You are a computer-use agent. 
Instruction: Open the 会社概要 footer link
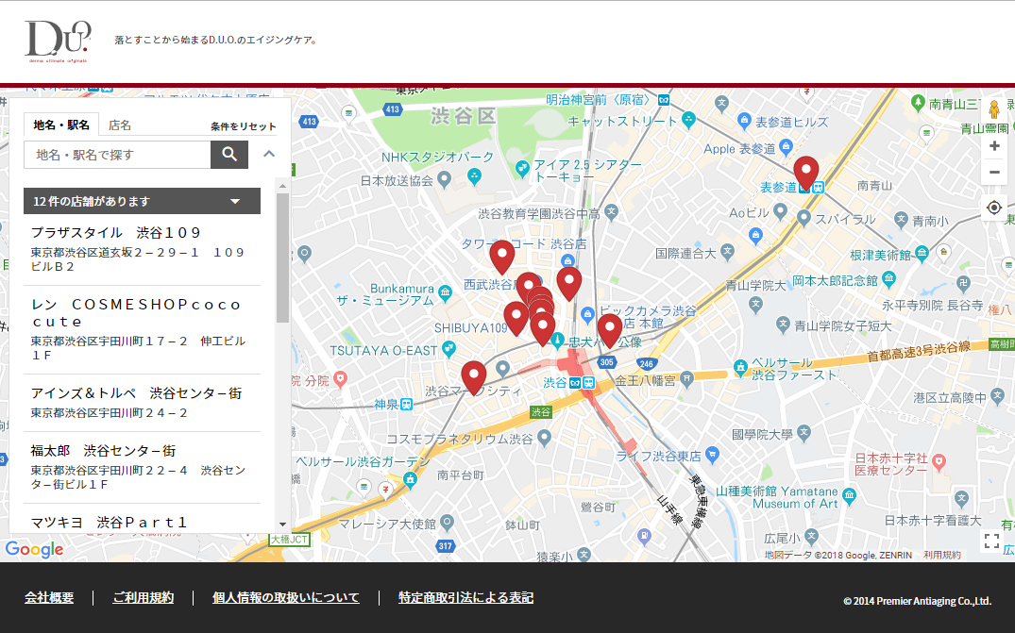[49, 597]
